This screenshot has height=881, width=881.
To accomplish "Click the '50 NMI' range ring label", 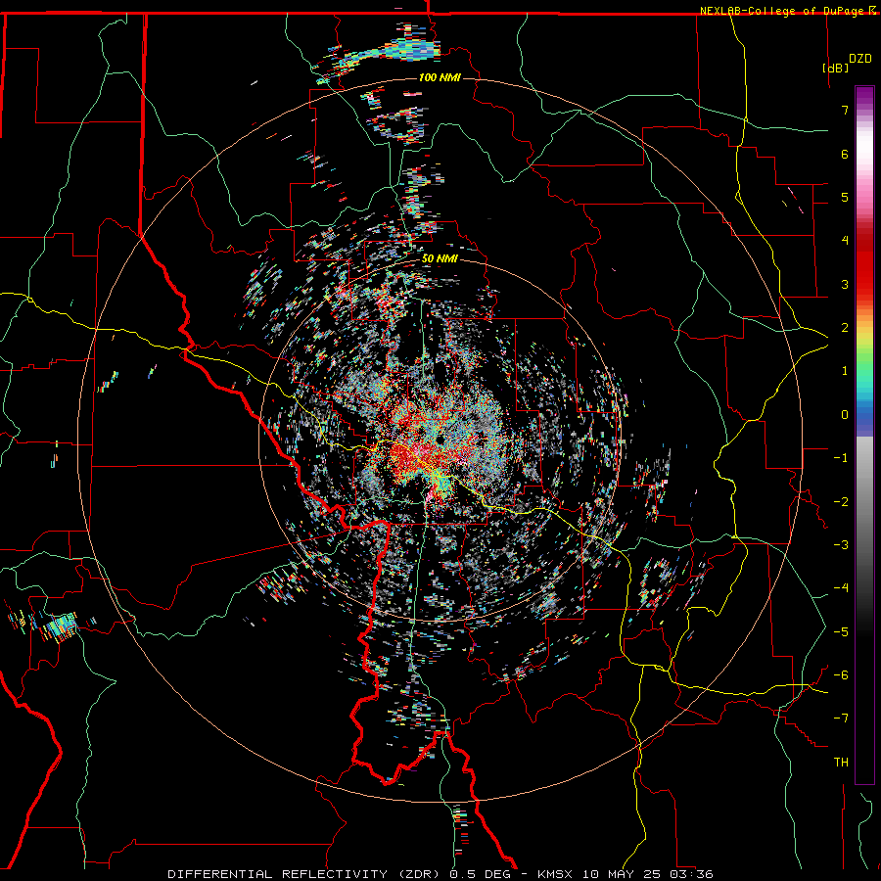I will click(x=440, y=258).
